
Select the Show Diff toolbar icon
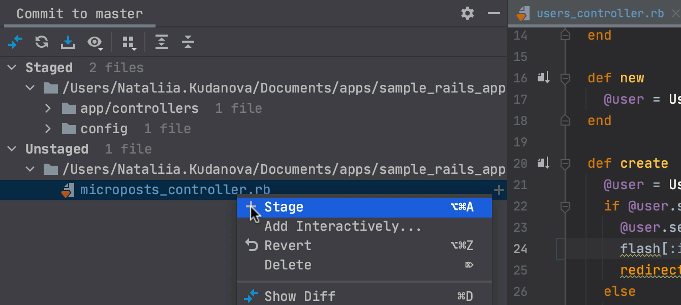pos(15,42)
